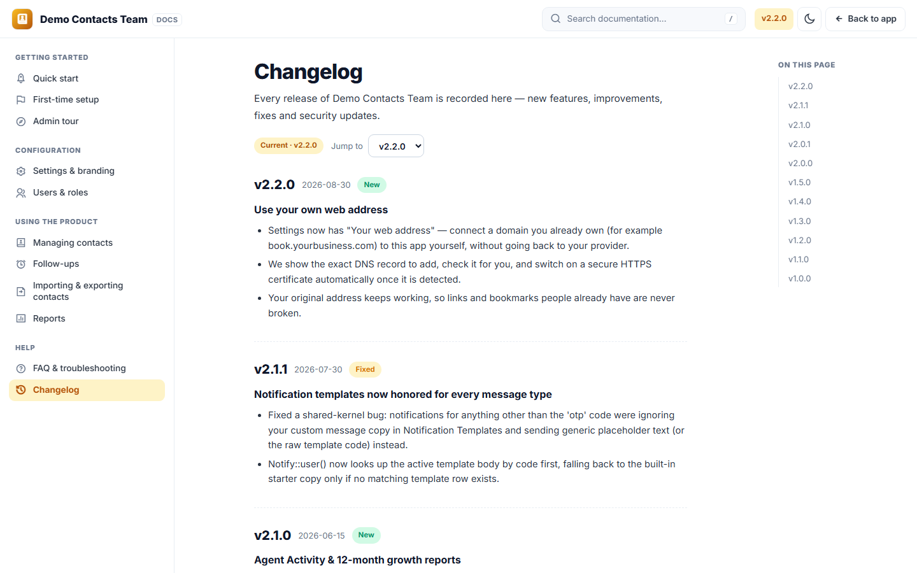
Task: Click the Quick start rocket icon
Action: [21, 78]
